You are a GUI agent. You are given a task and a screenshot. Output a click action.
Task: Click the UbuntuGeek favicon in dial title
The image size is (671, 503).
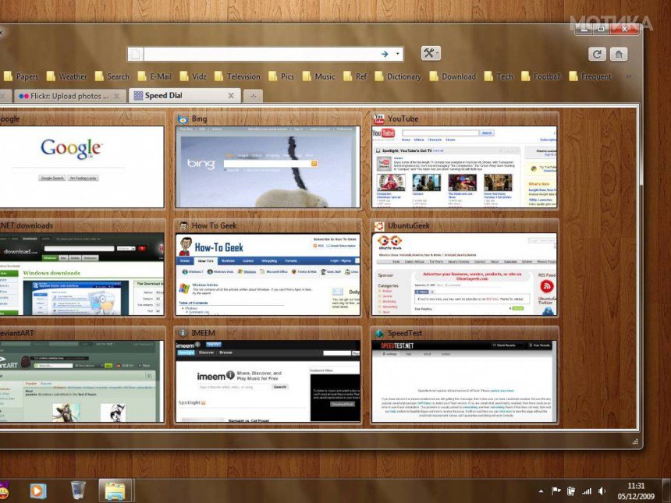[x=378, y=226]
